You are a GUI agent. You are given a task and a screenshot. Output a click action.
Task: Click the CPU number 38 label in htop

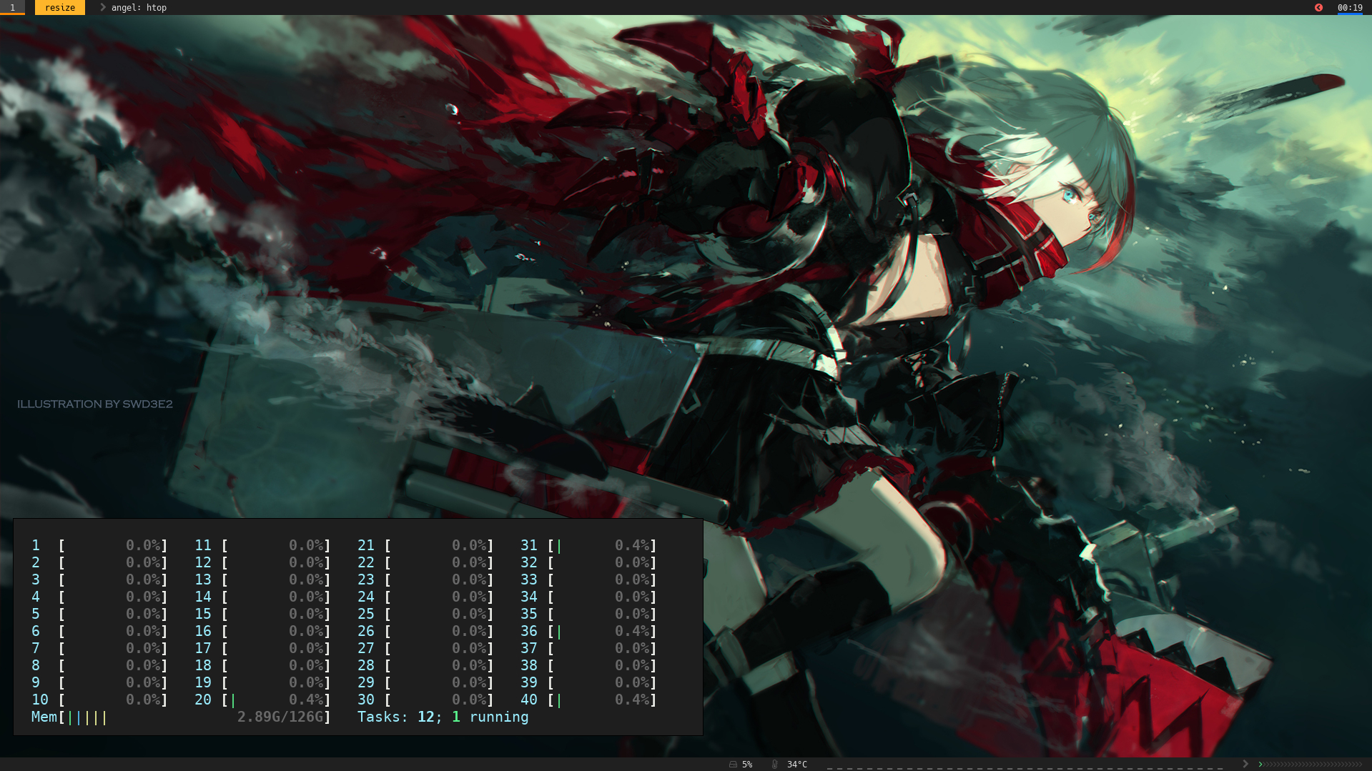pos(529,666)
